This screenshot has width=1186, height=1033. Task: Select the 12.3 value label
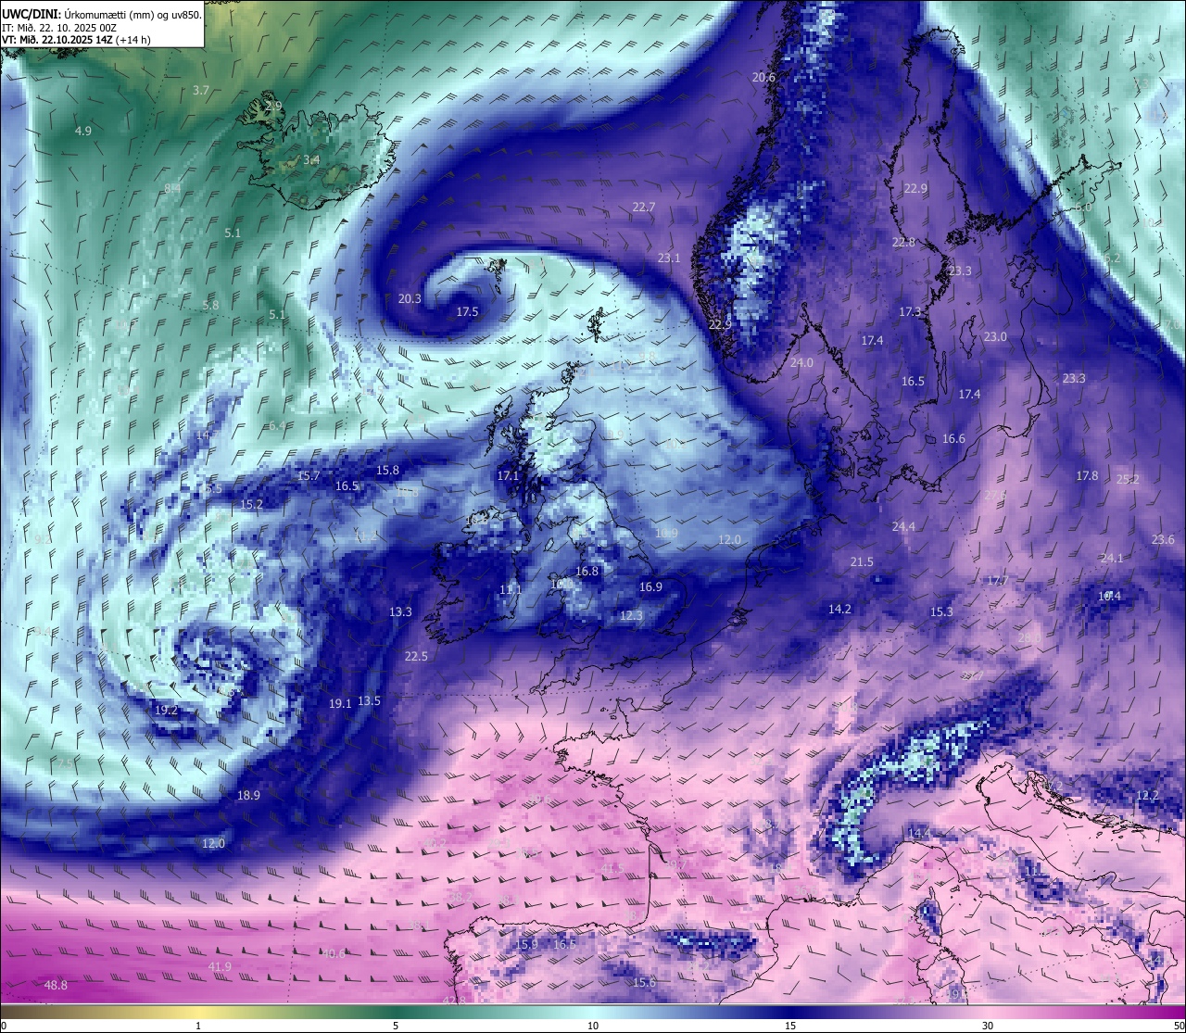(x=631, y=616)
